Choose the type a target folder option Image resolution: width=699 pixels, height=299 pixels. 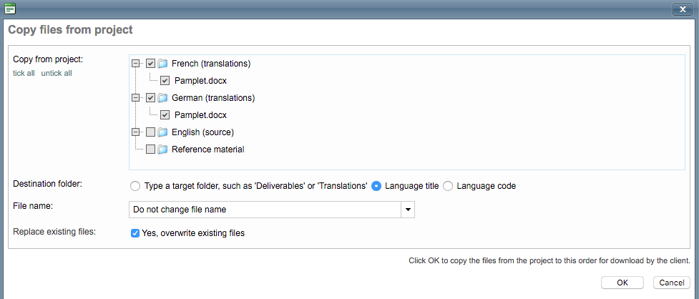pyautogui.click(x=135, y=186)
